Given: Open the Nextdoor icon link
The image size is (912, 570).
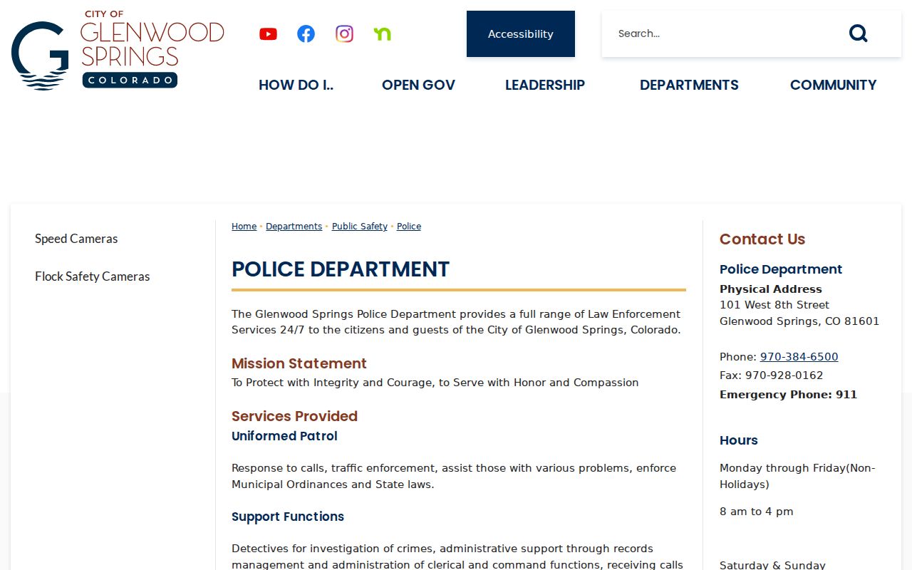Looking at the screenshot, I should click(x=383, y=33).
